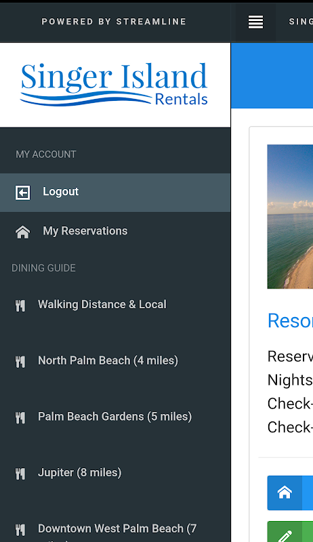Click the Logout arrow icon
Viewport: 313px width, 542px height.
tap(23, 192)
